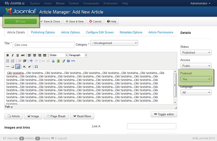This screenshot has height=141, width=217.
Task: Clean up messy code with the broom icon
Action: pyautogui.click(x=63, y=61)
